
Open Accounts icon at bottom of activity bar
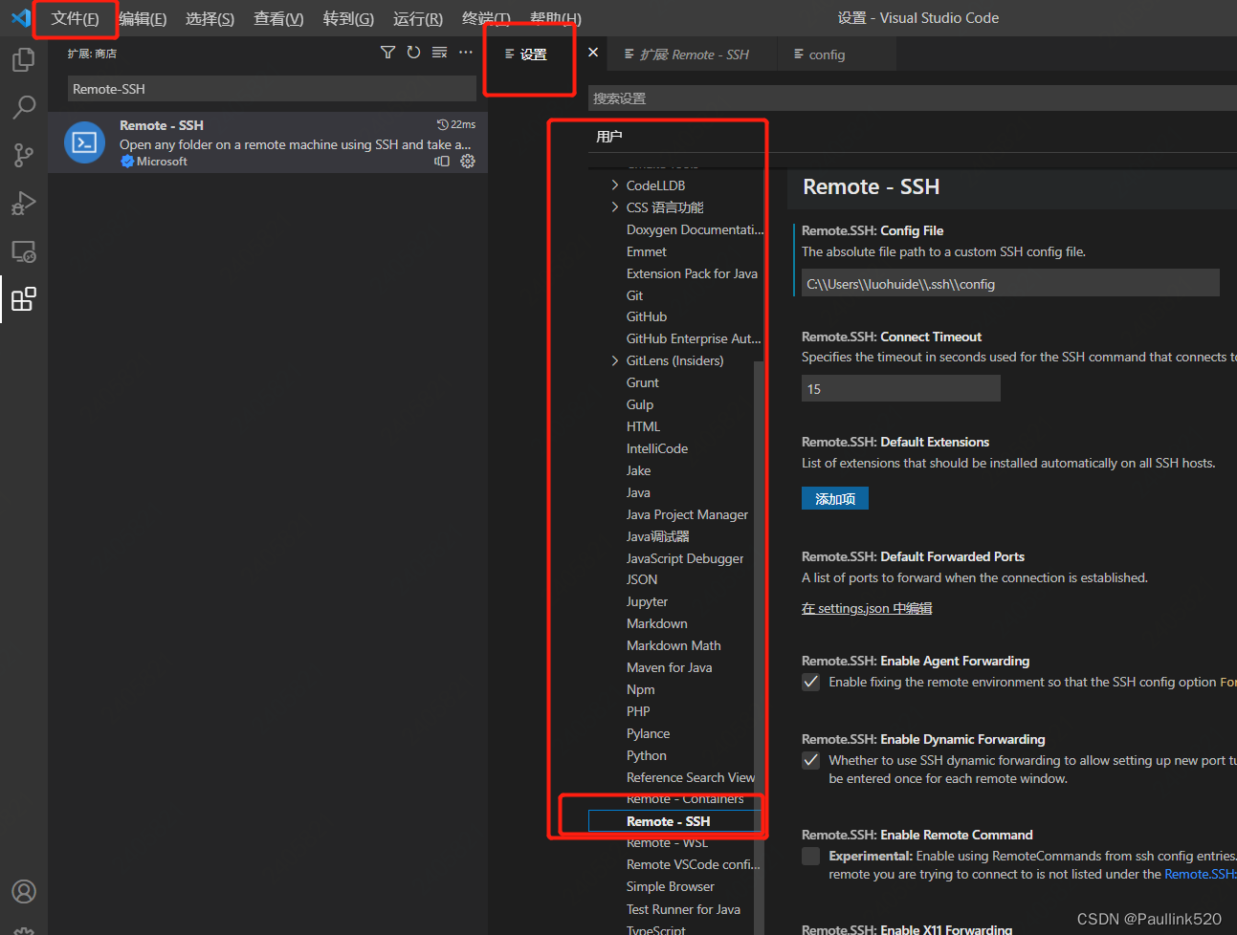[x=23, y=891]
